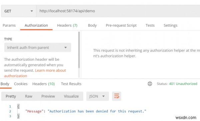This screenshot has height=121, width=200.
Task: Open the Settings tab
Action: point(170,25)
